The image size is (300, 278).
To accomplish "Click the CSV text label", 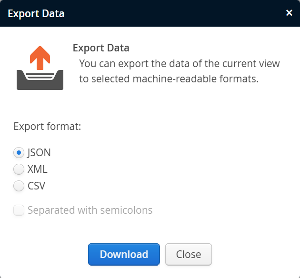I will point(37,186).
